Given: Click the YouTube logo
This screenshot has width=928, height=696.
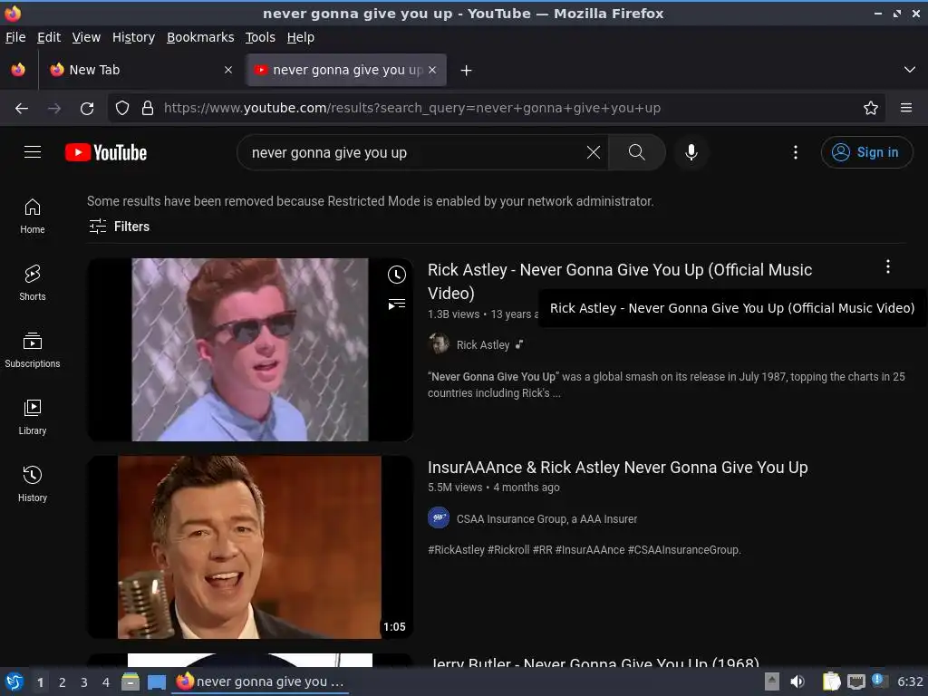Looking at the screenshot, I should (106, 152).
